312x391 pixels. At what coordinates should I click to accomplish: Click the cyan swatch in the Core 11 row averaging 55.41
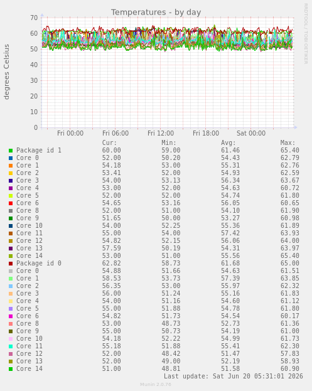pos(11,346)
